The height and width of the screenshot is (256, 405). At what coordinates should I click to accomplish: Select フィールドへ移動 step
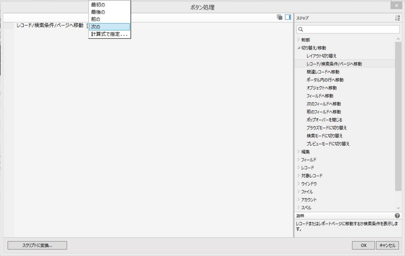pyautogui.click(x=320, y=96)
